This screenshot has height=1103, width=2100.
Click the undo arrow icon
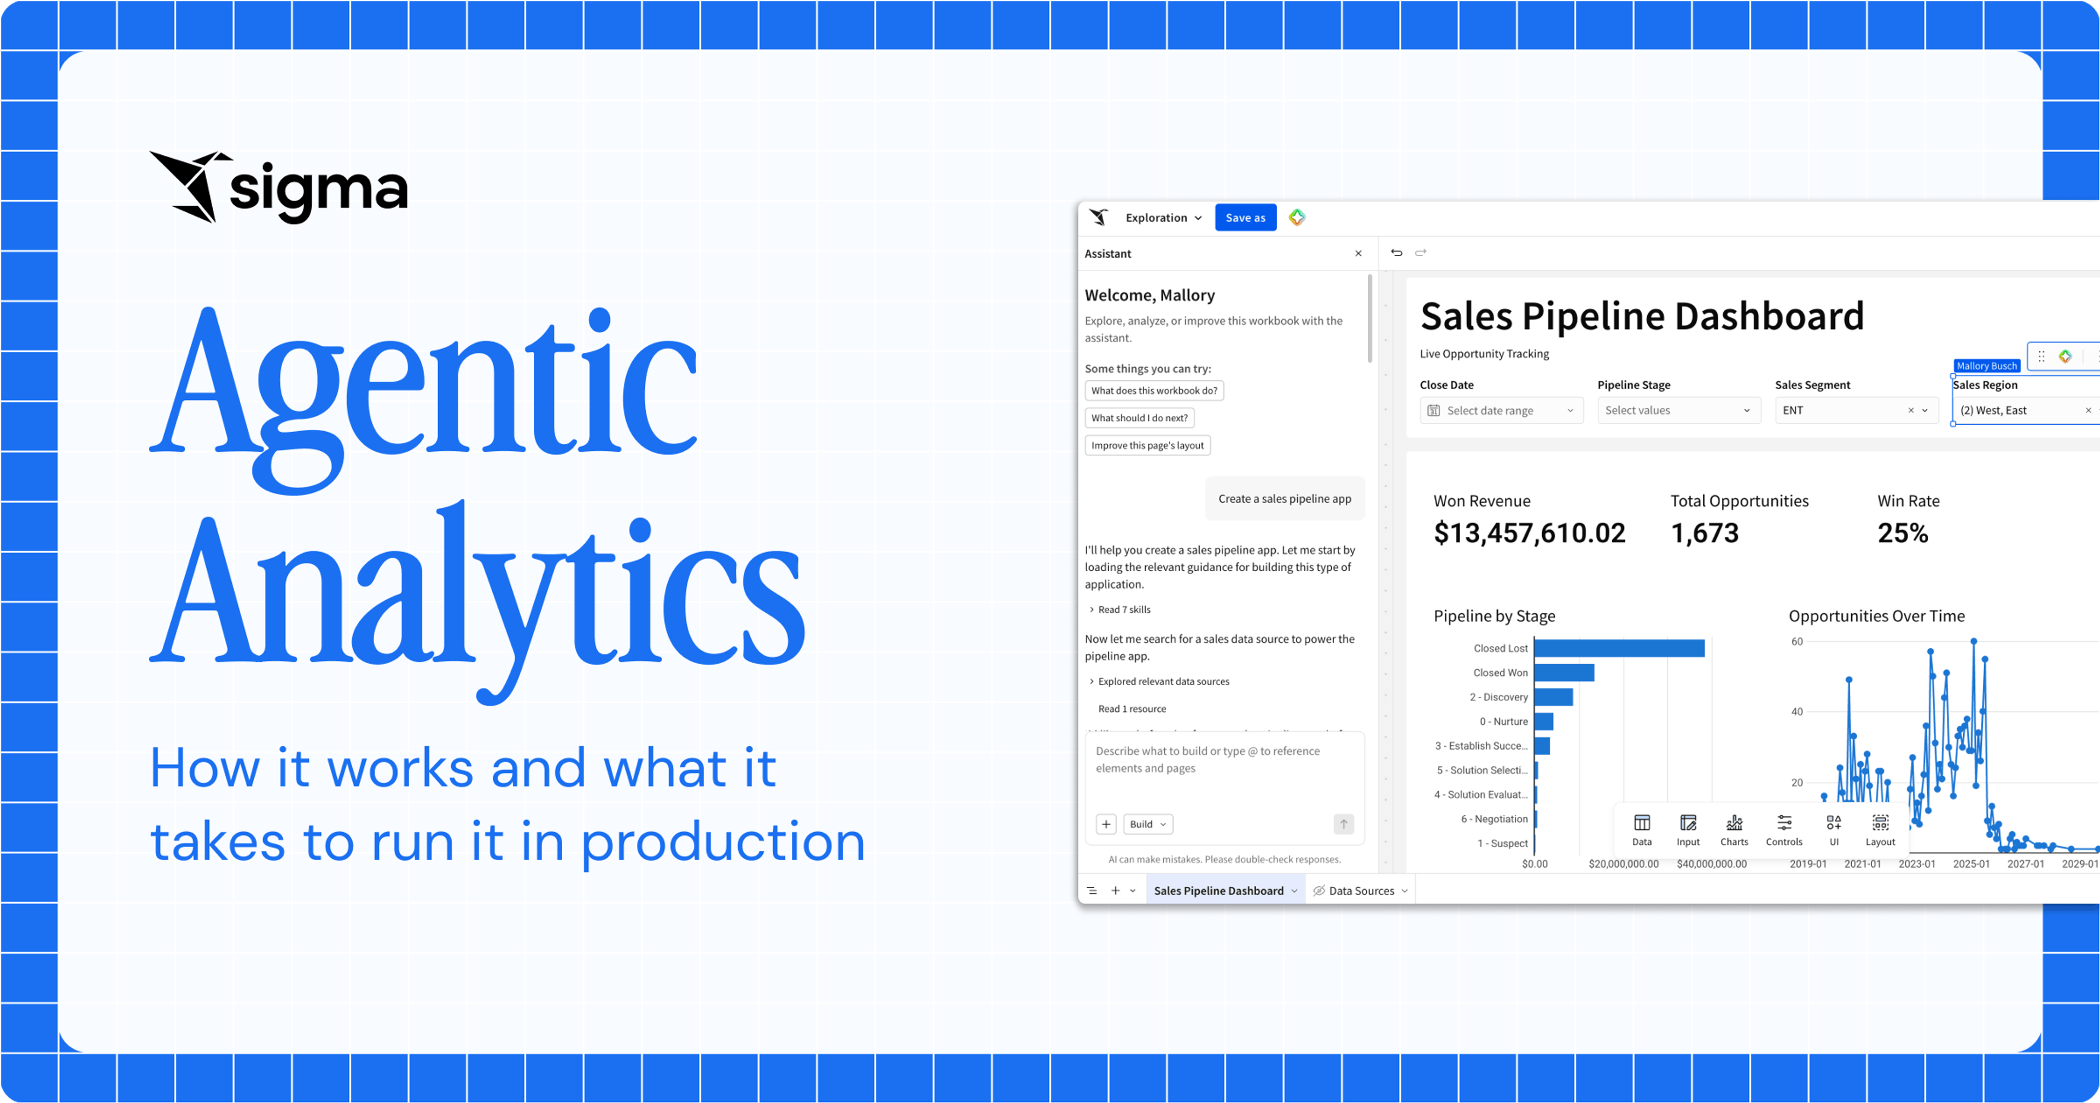(x=1397, y=253)
